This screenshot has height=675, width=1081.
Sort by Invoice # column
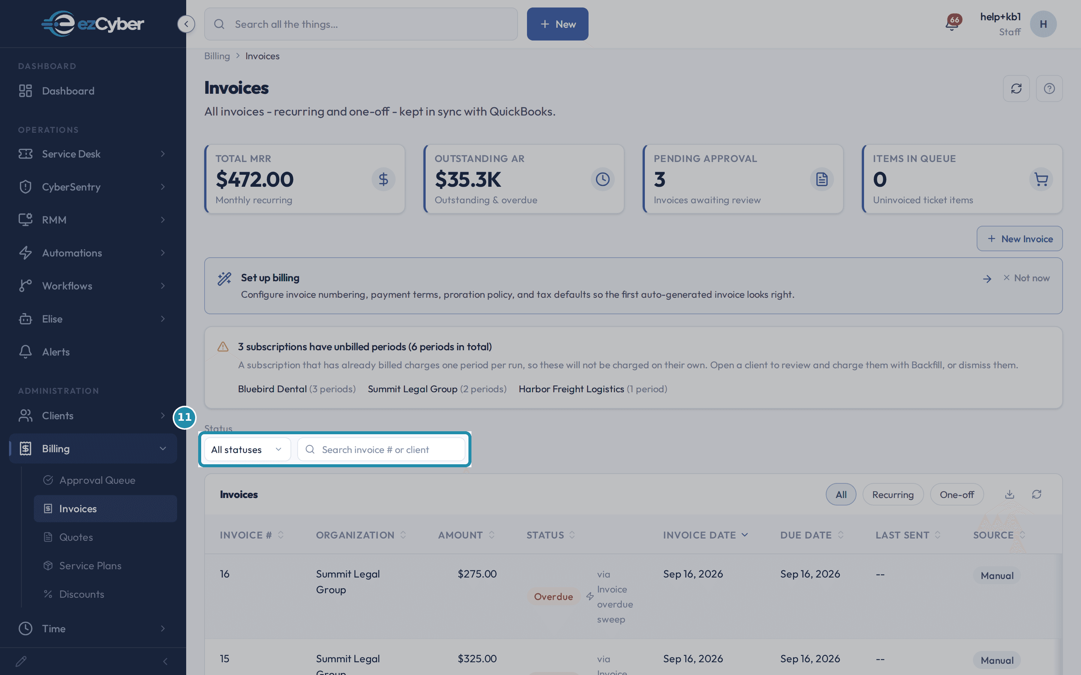(x=251, y=535)
